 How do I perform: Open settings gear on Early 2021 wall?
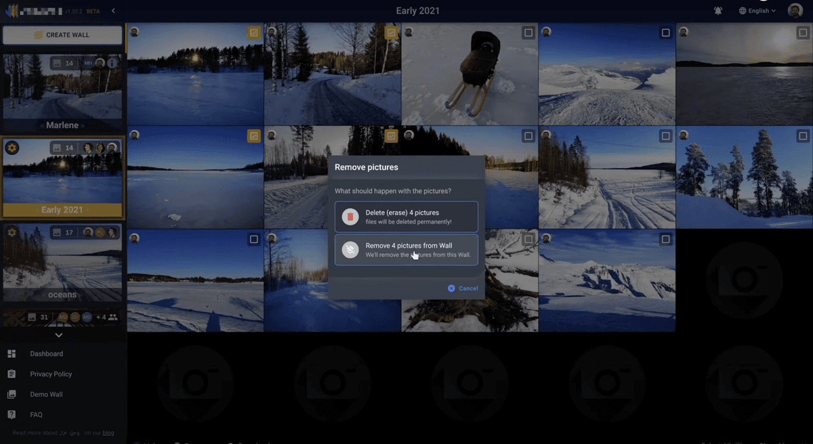12,148
